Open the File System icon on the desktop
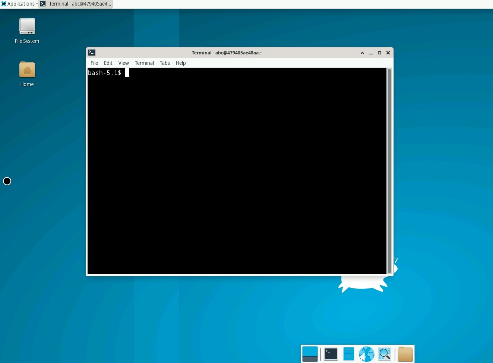493x363 pixels. point(26,26)
